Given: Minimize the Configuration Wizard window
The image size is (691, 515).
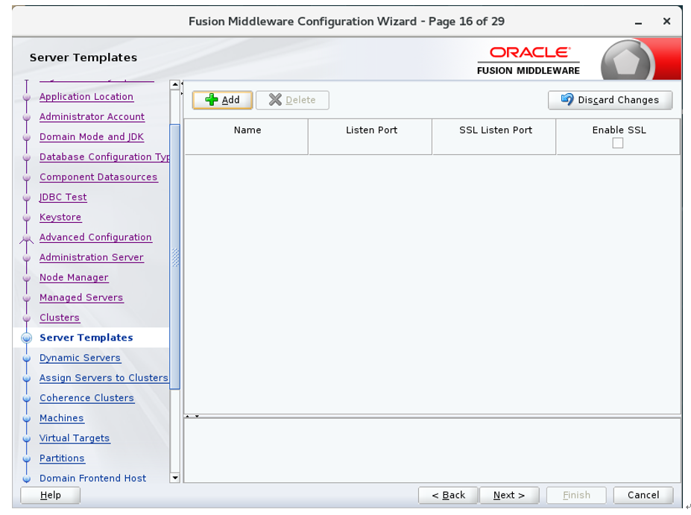Looking at the screenshot, I should tap(638, 22).
